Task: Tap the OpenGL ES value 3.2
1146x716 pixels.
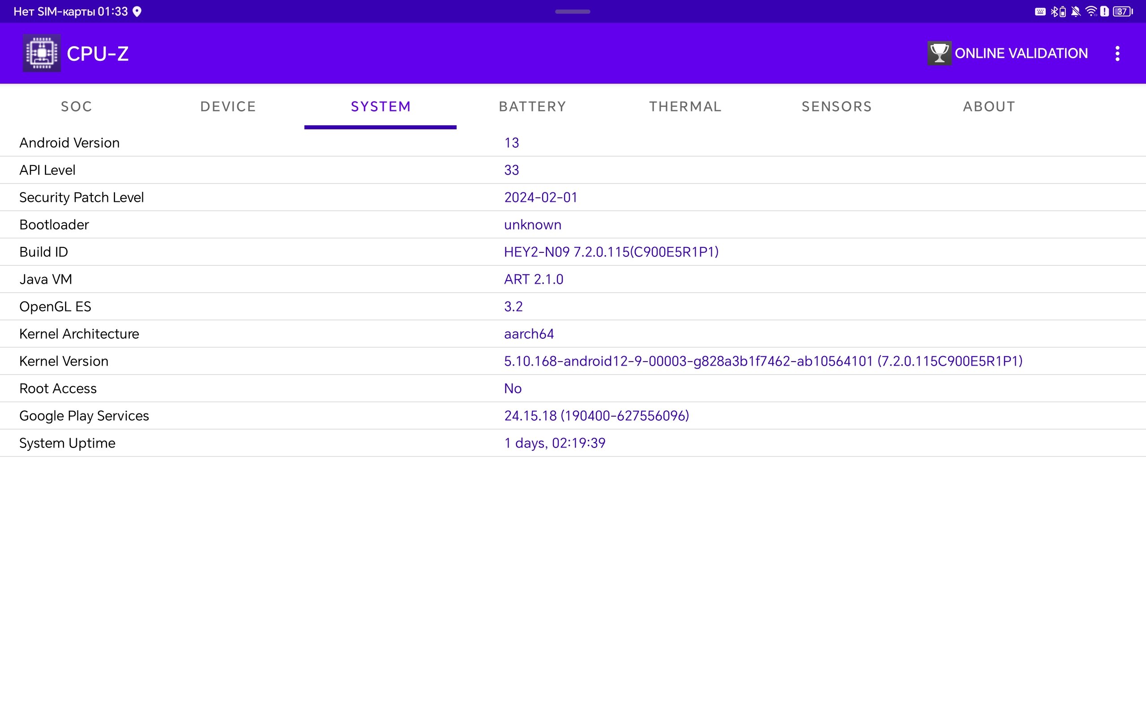Action: pyautogui.click(x=513, y=307)
